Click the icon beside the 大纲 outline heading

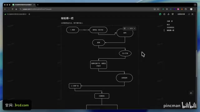tap(172, 21)
